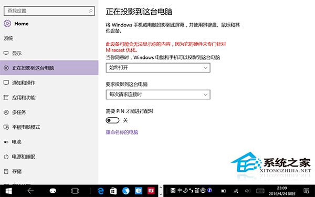The width and height of the screenshot is (315, 197).
Task: Click the gear icon next to 多任务
Action: coord(6,112)
